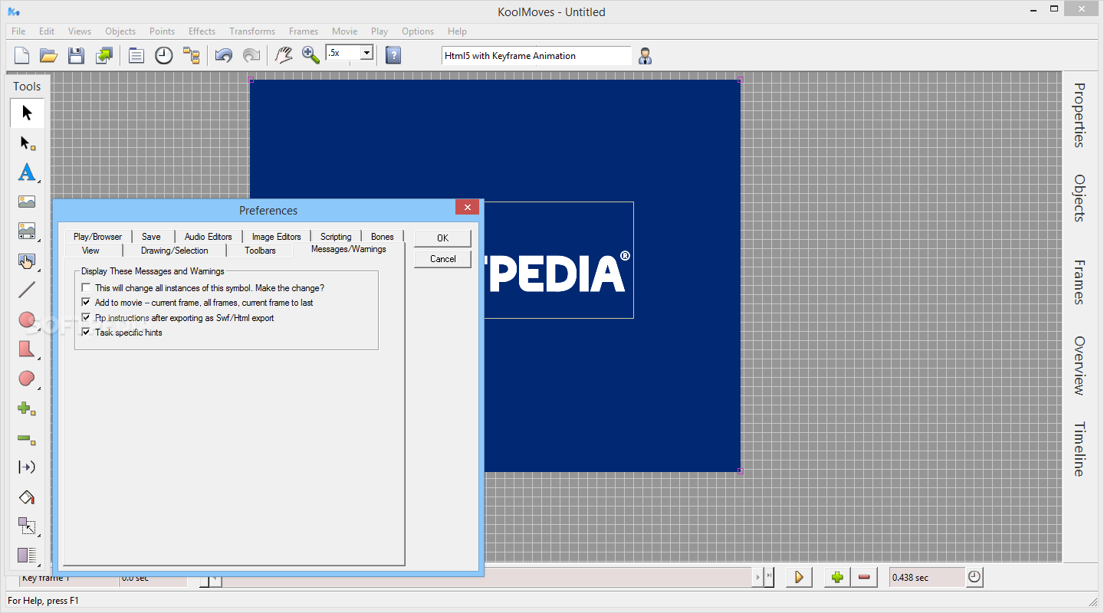The width and height of the screenshot is (1104, 613).
Task: Select the black arrow selection tool
Action: click(x=27, y=113)
